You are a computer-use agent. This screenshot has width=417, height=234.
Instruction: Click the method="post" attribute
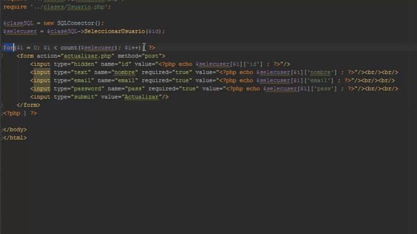pos(139,56)
